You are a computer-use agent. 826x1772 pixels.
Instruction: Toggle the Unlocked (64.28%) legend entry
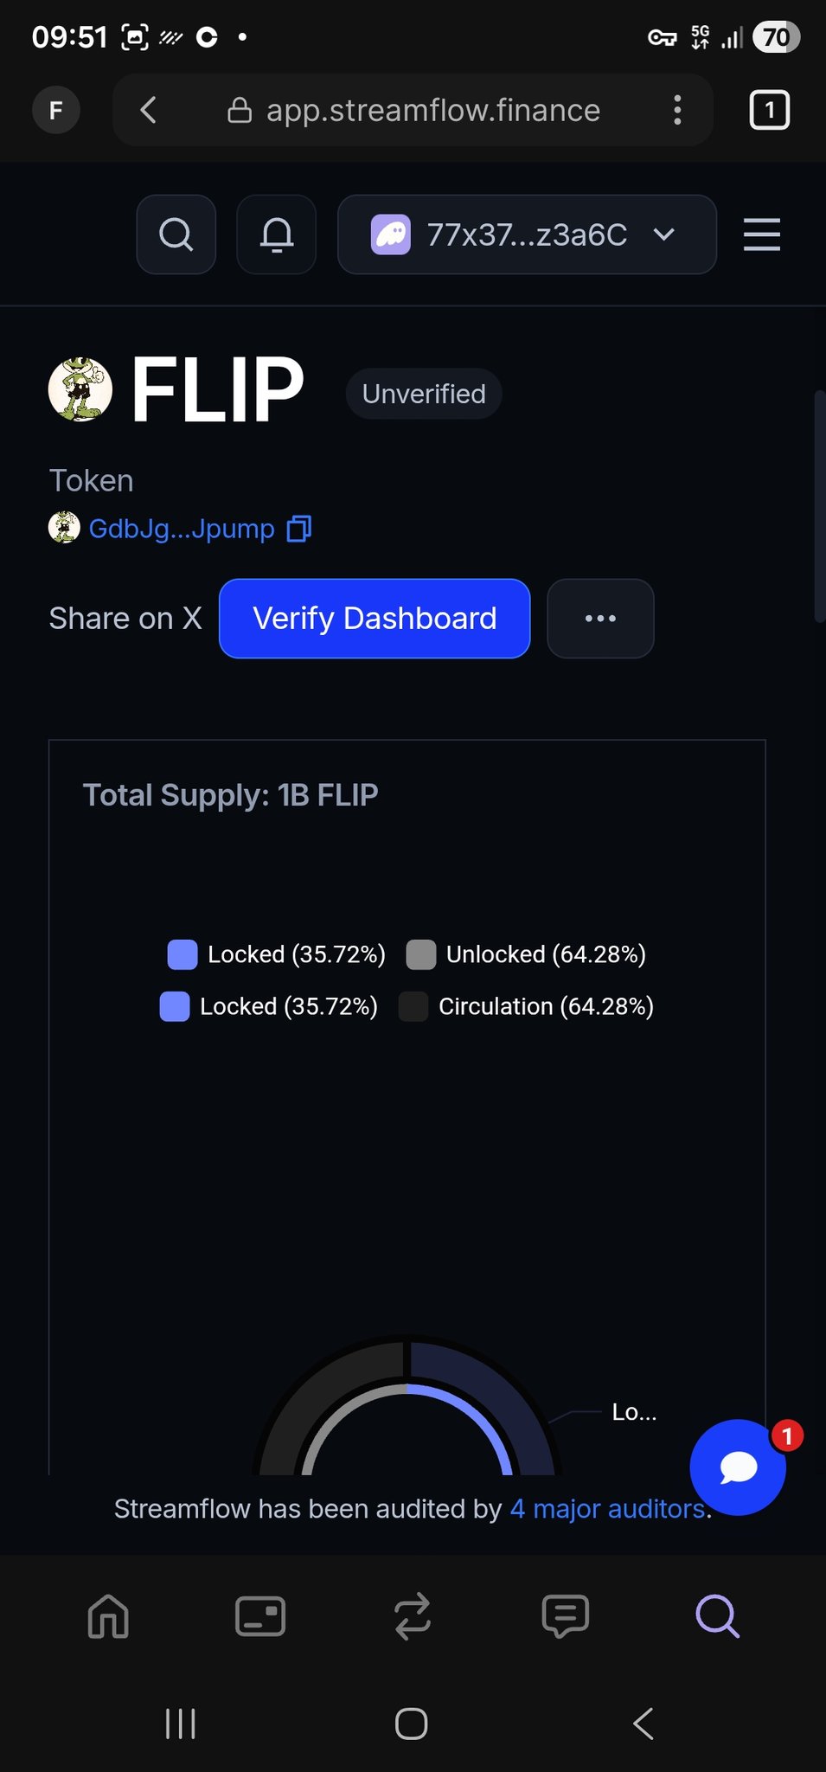pos(526,954)
